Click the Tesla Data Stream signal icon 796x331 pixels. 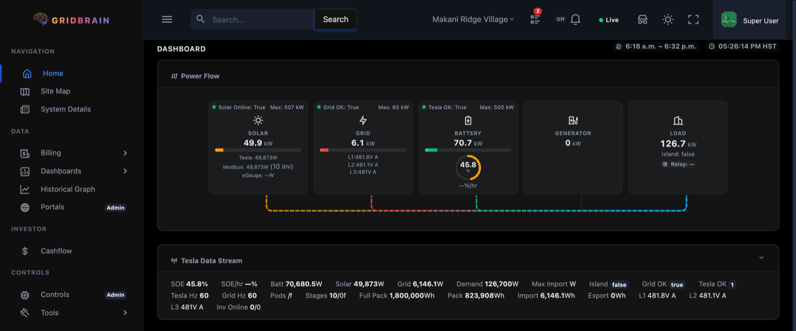(174, 260)
